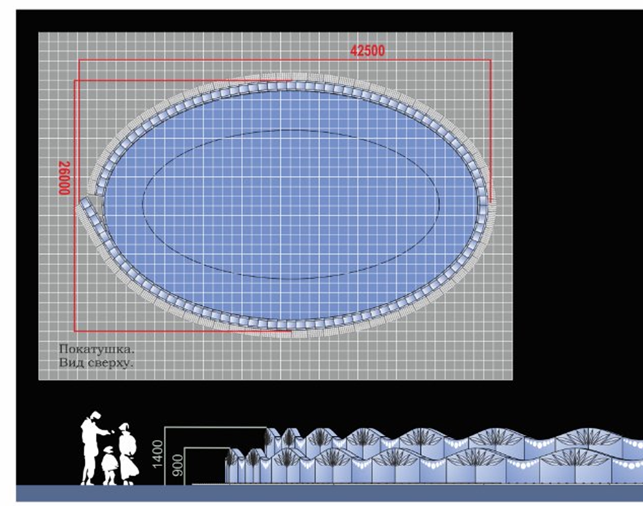Click the "Вид сверху." caption text
The width and height of the screenshot is (643, 506).
(x=96, y=363)
